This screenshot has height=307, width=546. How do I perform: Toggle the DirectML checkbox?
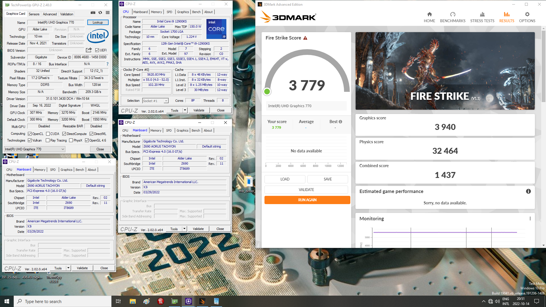click(x=91, y=134)
